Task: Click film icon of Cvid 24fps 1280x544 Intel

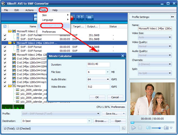Action: point(14,70)
